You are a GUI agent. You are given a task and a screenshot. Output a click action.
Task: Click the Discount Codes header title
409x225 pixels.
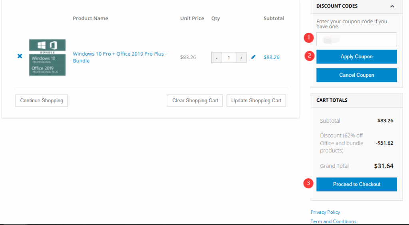337,6
